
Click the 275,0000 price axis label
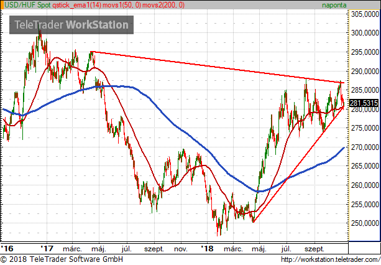[x=365, y=128]
